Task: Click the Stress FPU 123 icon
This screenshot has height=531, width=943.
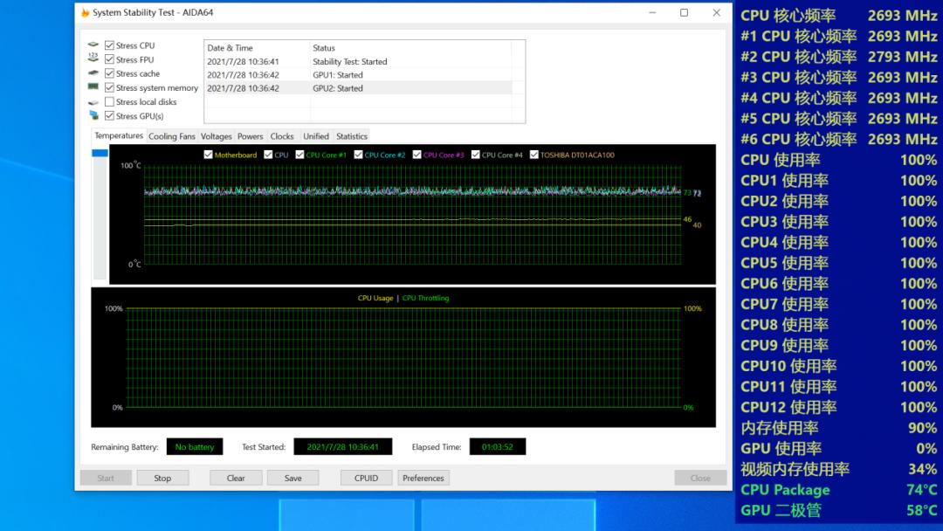Action: pyautogui.click(x=93, y=59)
